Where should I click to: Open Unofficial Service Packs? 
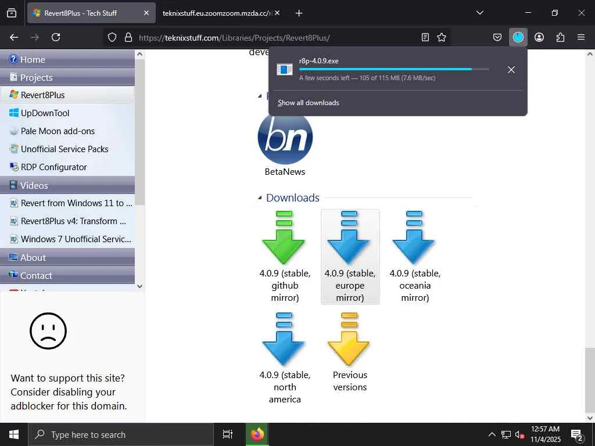67,149
